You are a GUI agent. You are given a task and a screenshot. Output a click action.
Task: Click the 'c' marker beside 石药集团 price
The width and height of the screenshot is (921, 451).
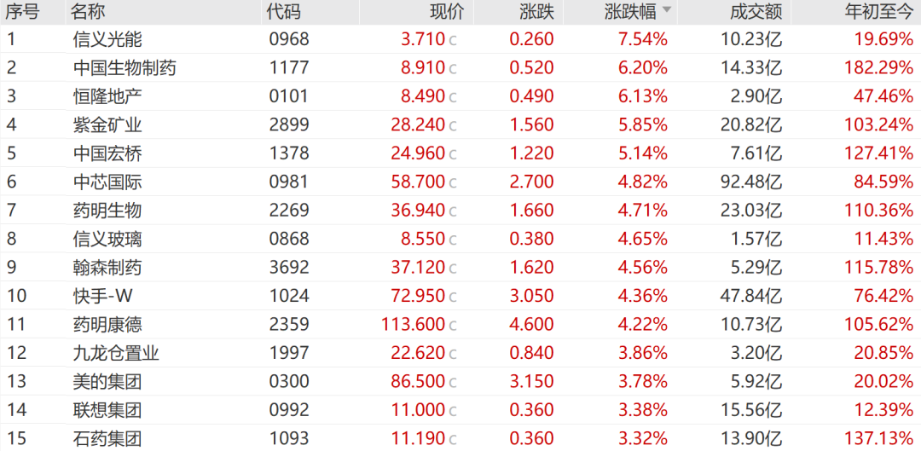(452, 440)
